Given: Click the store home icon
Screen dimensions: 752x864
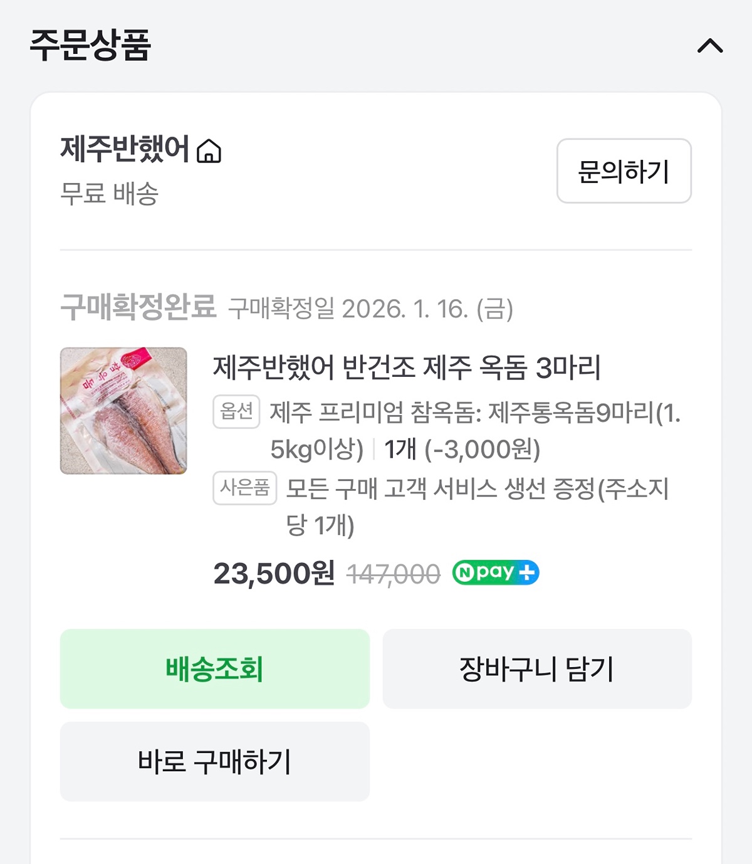Looking at the screenshot, I should [209, 151].
